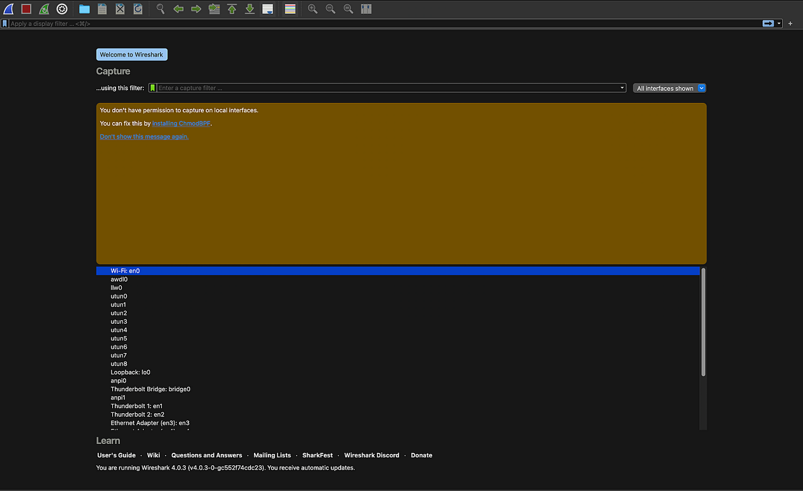Viewport: 803px width, 491px height.
Task: Select the utun4 interface
Action: (398, 330)
